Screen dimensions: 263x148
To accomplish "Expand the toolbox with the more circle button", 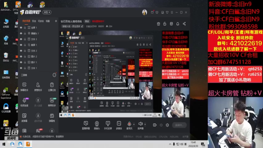I will (54, 75).
